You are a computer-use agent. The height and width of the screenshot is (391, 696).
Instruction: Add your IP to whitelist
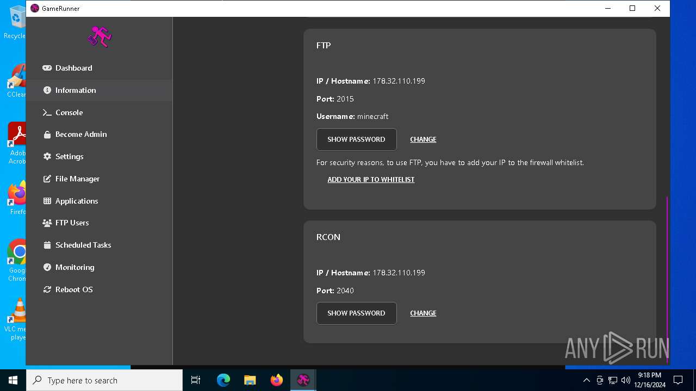pyautogui.click(x=371, y=180)
